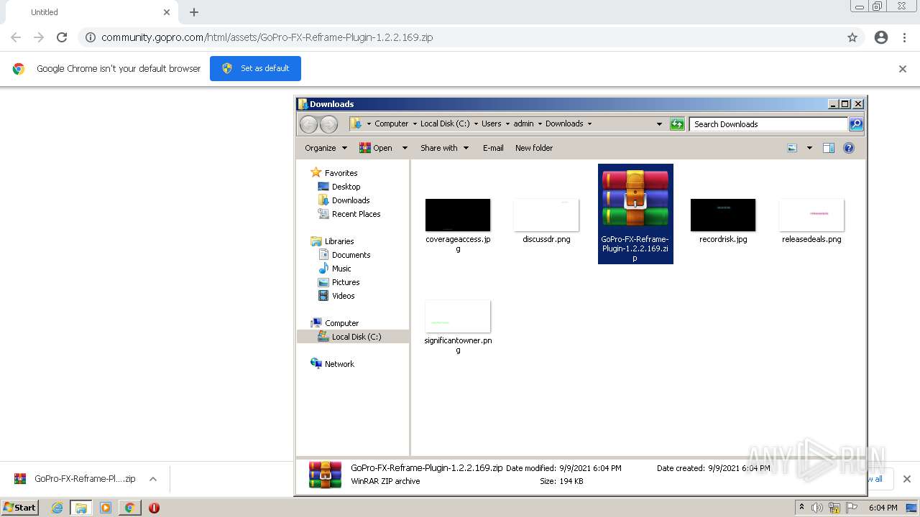Expand address bar history dropdown
This screenshot has width=920, height=517.
(x=659, y=124)
